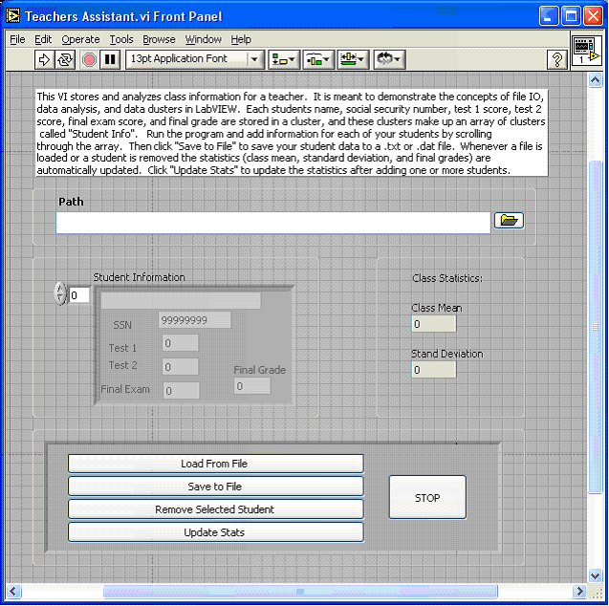Open the Reorder dropdown in toolbar

point(386,59)
